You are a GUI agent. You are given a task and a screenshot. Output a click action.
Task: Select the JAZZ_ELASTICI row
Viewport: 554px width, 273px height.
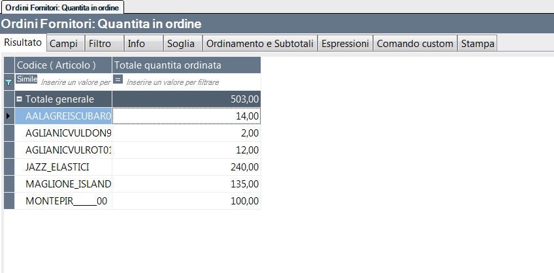(66, 167)
